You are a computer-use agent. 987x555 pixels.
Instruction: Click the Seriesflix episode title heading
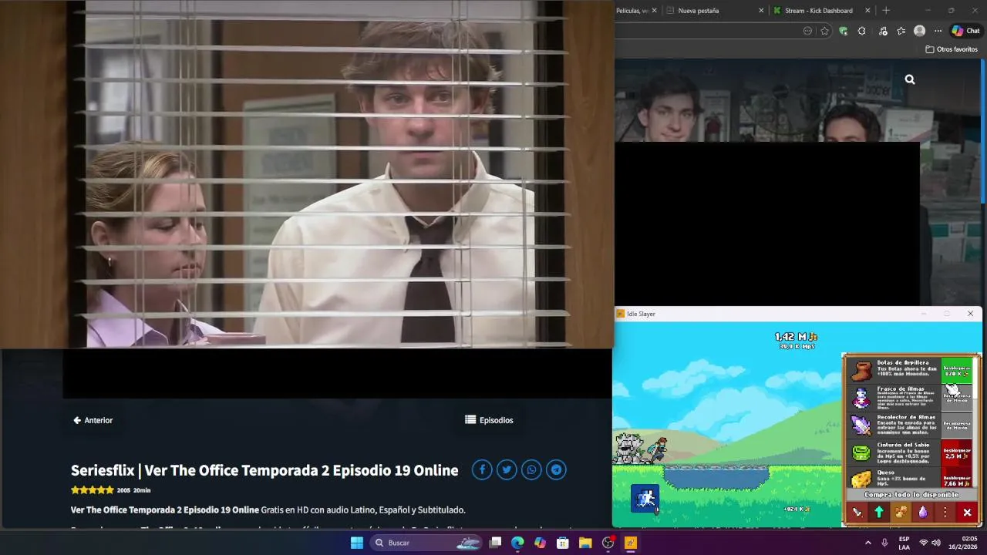click(x=264, y=470)
